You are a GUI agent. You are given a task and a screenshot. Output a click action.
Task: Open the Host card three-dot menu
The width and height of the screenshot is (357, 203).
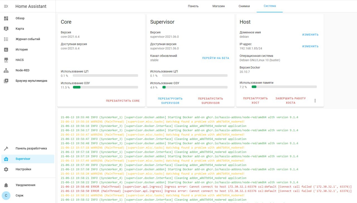(x=315, y=101)
